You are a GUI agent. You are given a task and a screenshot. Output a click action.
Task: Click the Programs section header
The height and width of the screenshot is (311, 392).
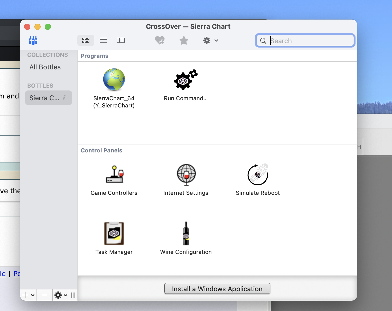(95, 56)
